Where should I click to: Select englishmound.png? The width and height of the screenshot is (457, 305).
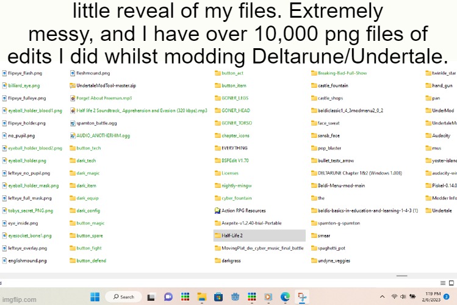[x=24, y=260]
